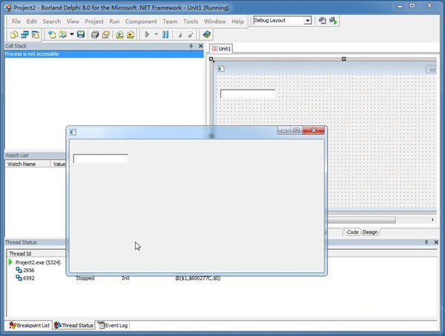
Task: Click the Run play arrow icon
Action: (x=147, y=35)
